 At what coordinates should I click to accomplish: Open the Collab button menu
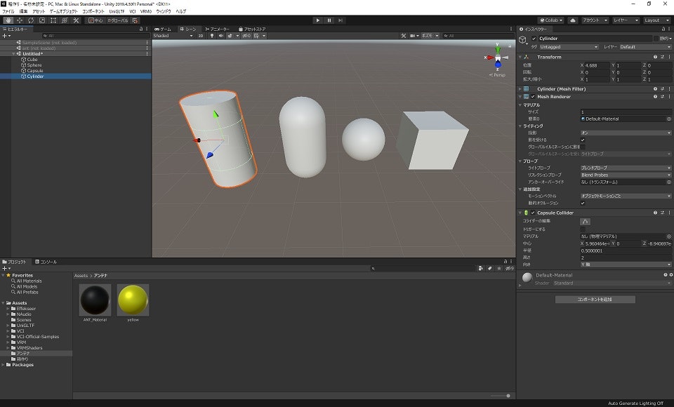550,20
